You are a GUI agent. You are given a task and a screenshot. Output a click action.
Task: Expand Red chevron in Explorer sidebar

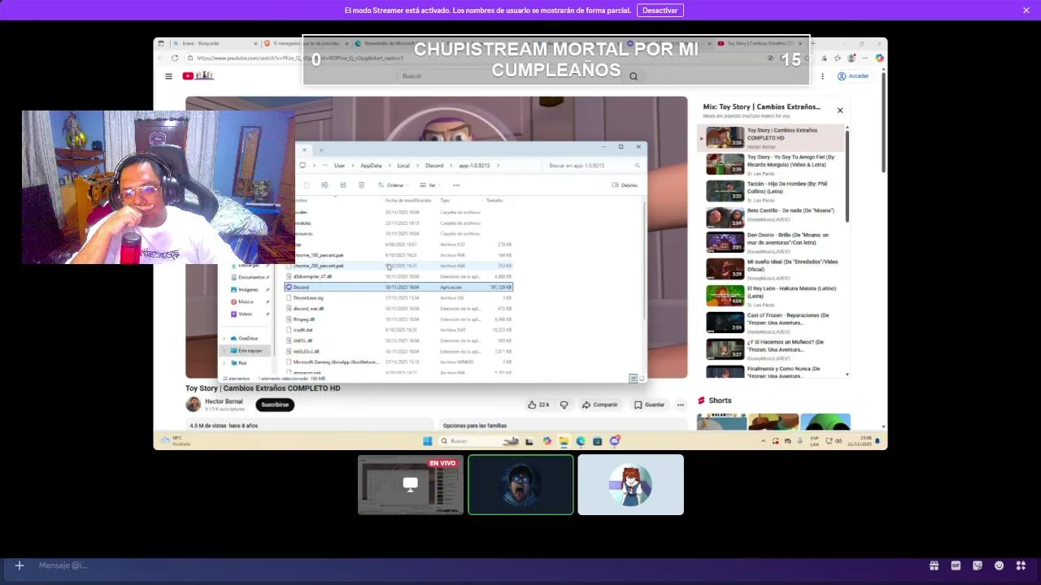[x=224, y=362]
